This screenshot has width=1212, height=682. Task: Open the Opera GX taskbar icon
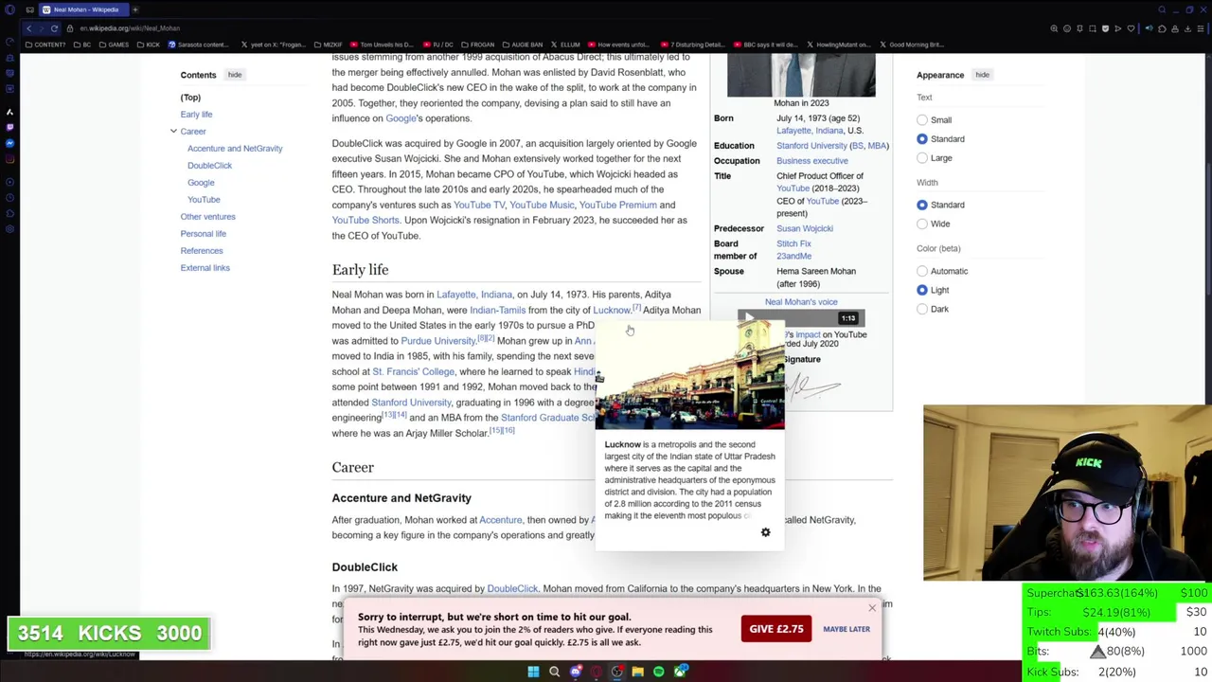597,672
